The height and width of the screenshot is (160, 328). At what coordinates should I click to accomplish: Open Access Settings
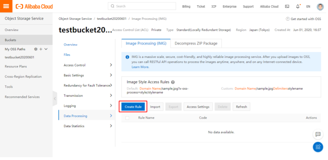coord(198,107)
